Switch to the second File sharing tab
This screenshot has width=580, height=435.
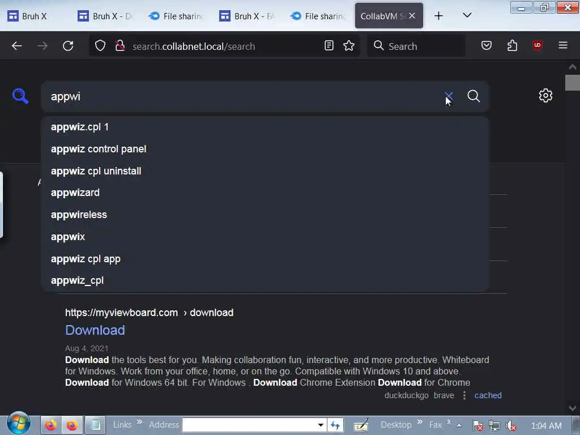click(x=318, y=16)
